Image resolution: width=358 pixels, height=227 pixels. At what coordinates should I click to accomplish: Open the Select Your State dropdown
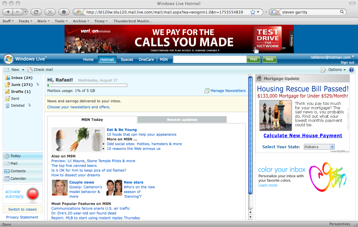tap(319, 147)
